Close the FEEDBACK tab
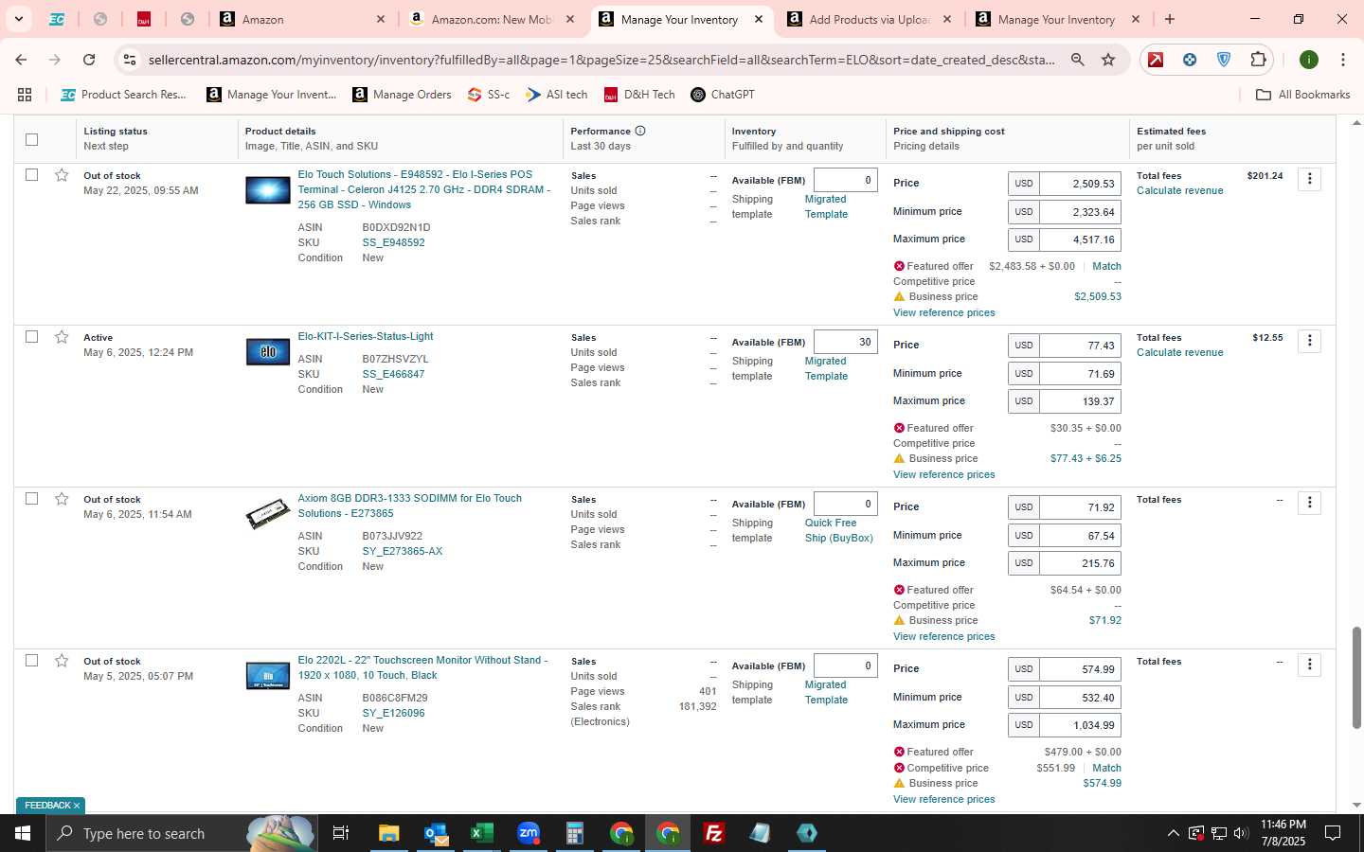This screenshot has width=1364, height=852. [x=77, y=806]
